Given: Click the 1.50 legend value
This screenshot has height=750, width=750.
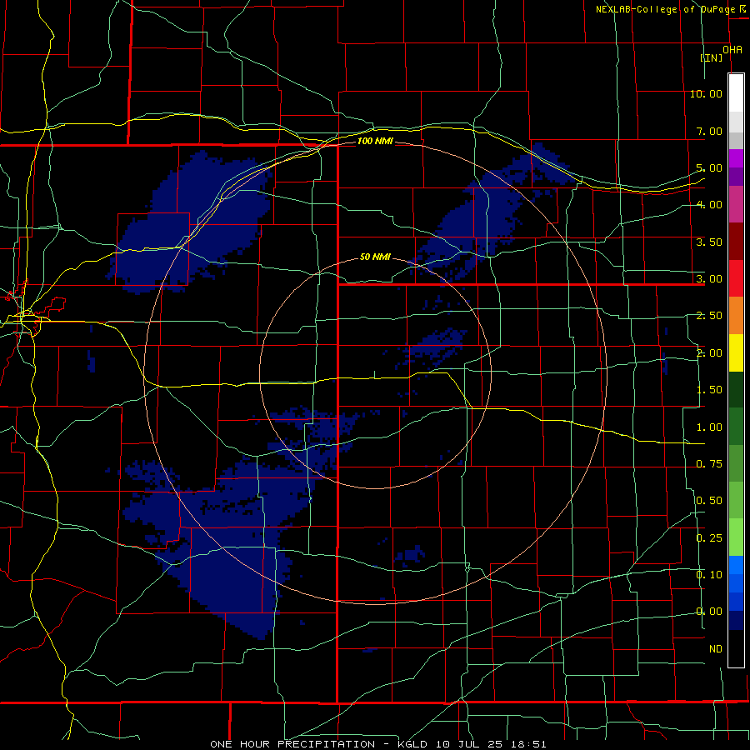Looking at the screenshot, I should click(709, 390).
